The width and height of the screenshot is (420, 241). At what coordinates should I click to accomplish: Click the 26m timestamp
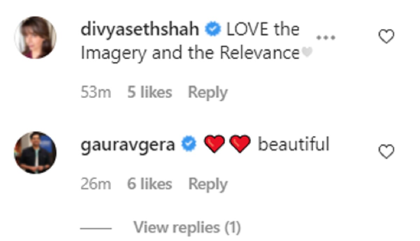pyautogui.click(x=96, y=184)
